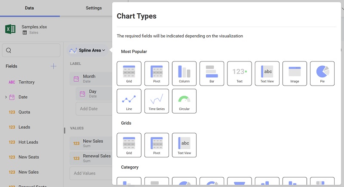344x187 pixels.
Task: Select the Hot Leads field
Action: click(28, 142)
